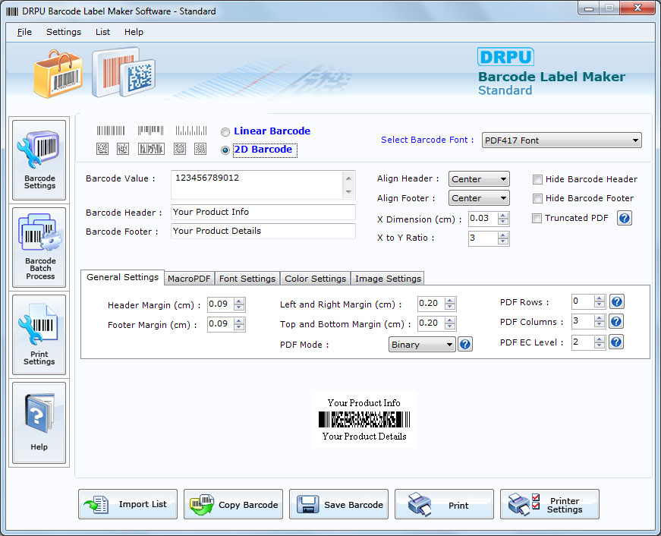Click the Save Barcode button label
The image size is (661, 536).
click(x=354, y=505)
